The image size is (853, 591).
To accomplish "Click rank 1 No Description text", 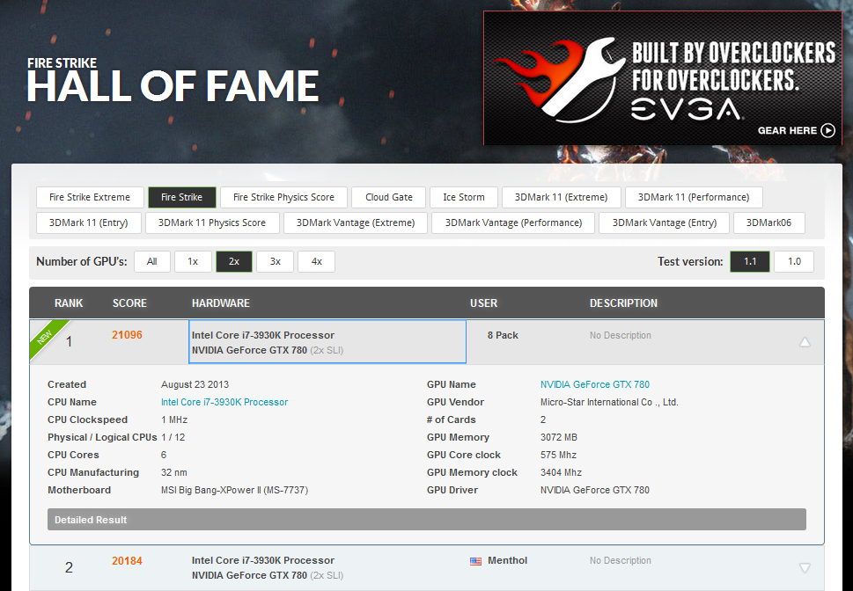I will coord(621,335).
